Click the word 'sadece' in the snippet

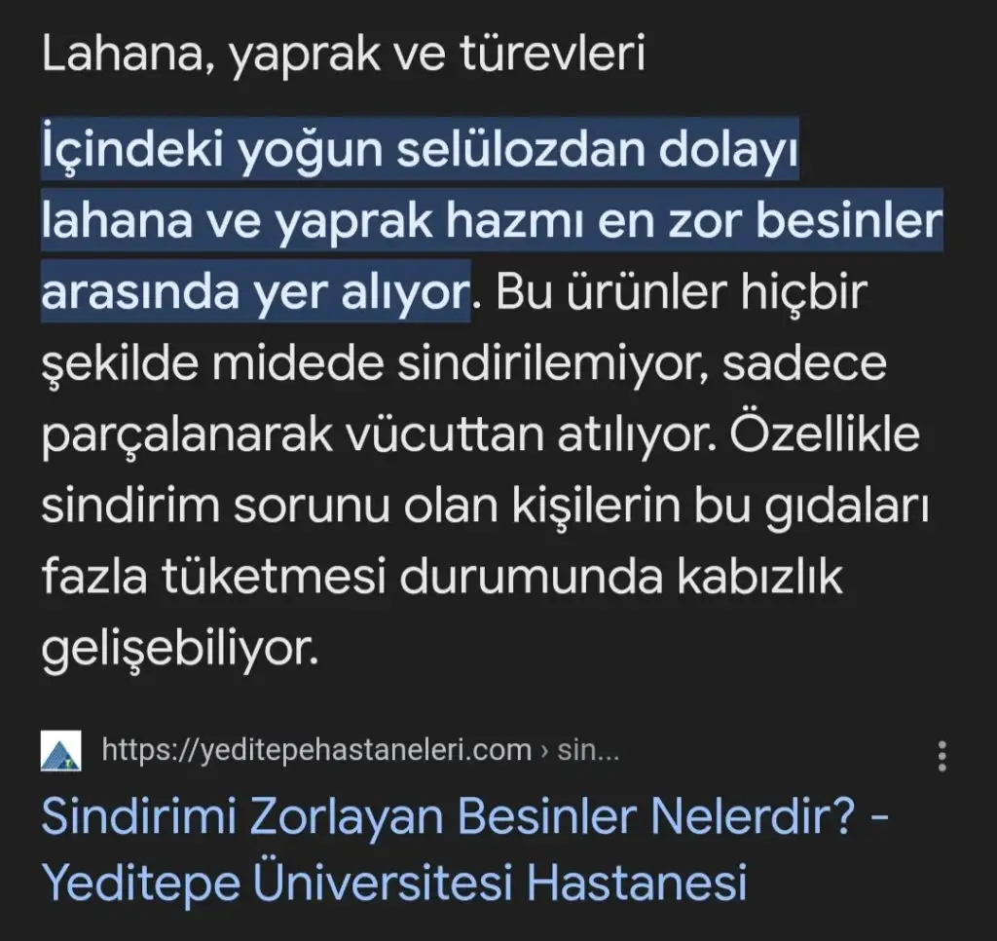[804, 364]
